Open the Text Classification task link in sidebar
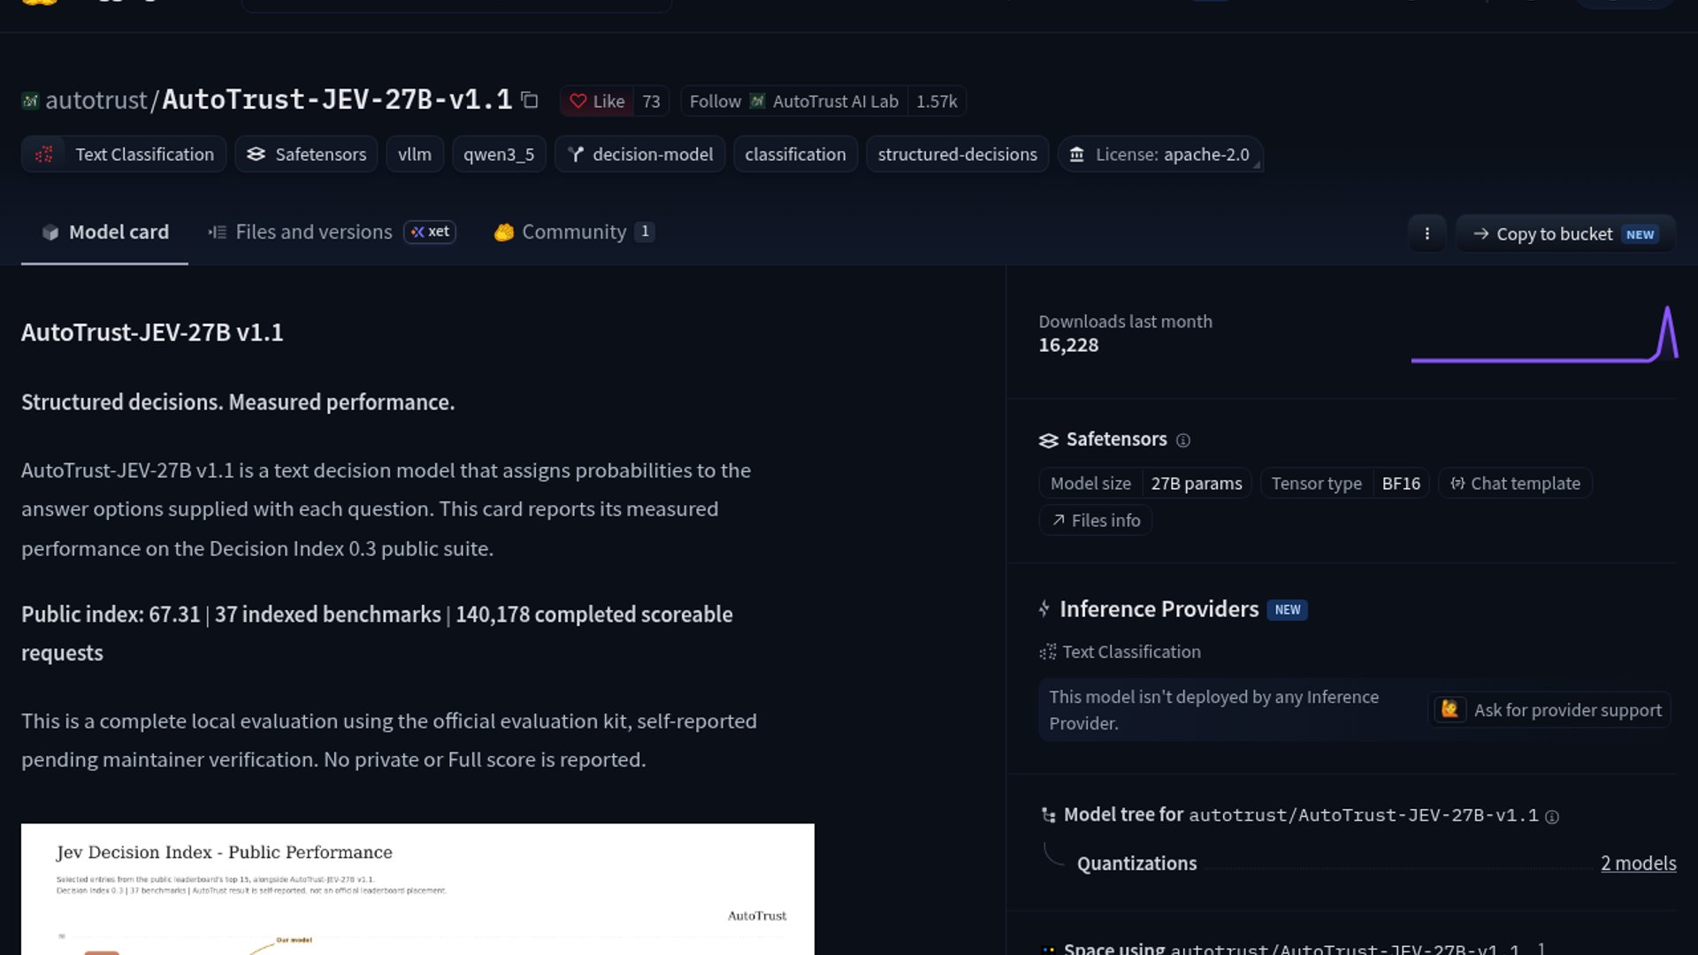 1121,652
